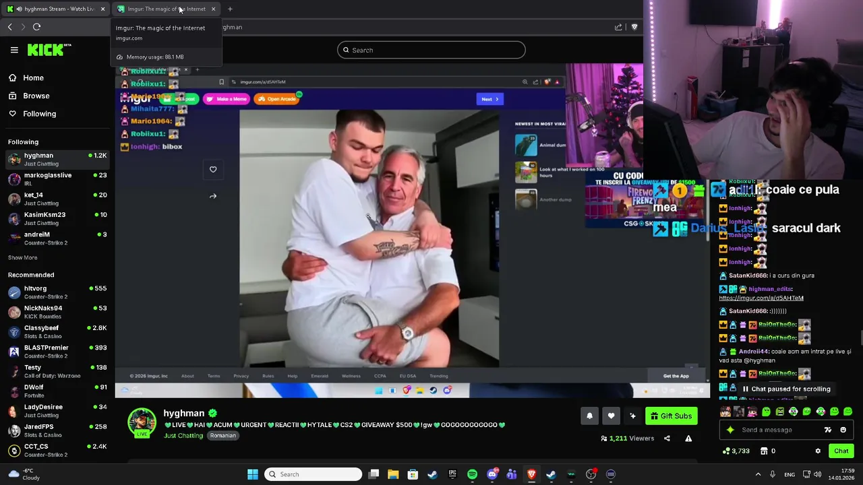Click Gift Subs button
This screenshot has width=863, height=485.
point(671,416)
